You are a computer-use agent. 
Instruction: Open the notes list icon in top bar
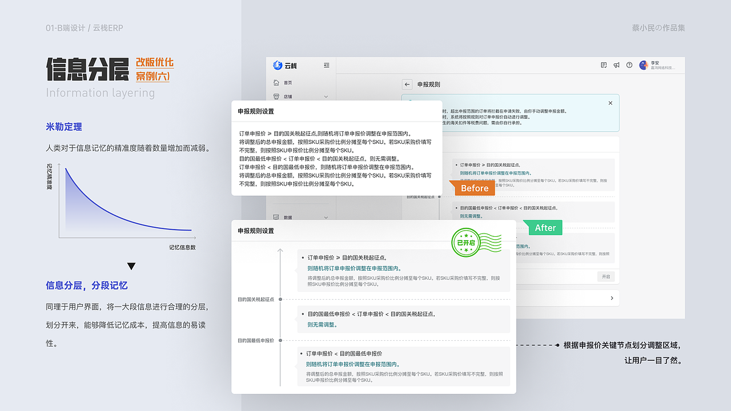[604, 65]
